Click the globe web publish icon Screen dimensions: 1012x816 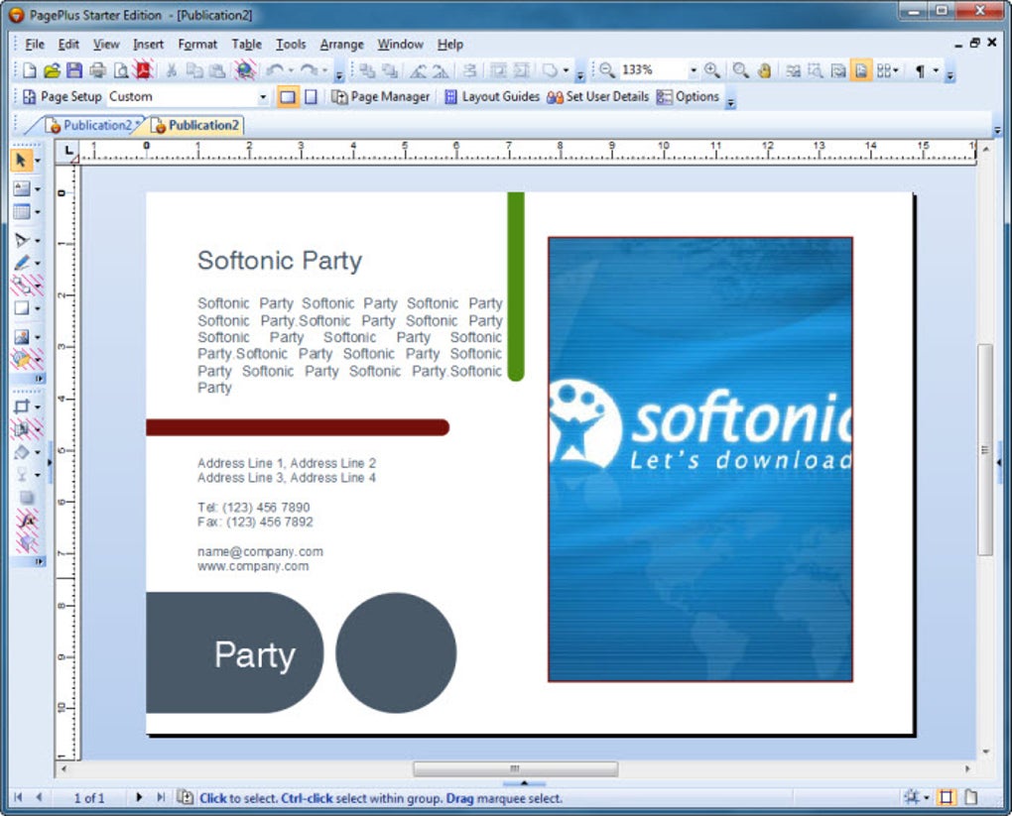point(245,69)
